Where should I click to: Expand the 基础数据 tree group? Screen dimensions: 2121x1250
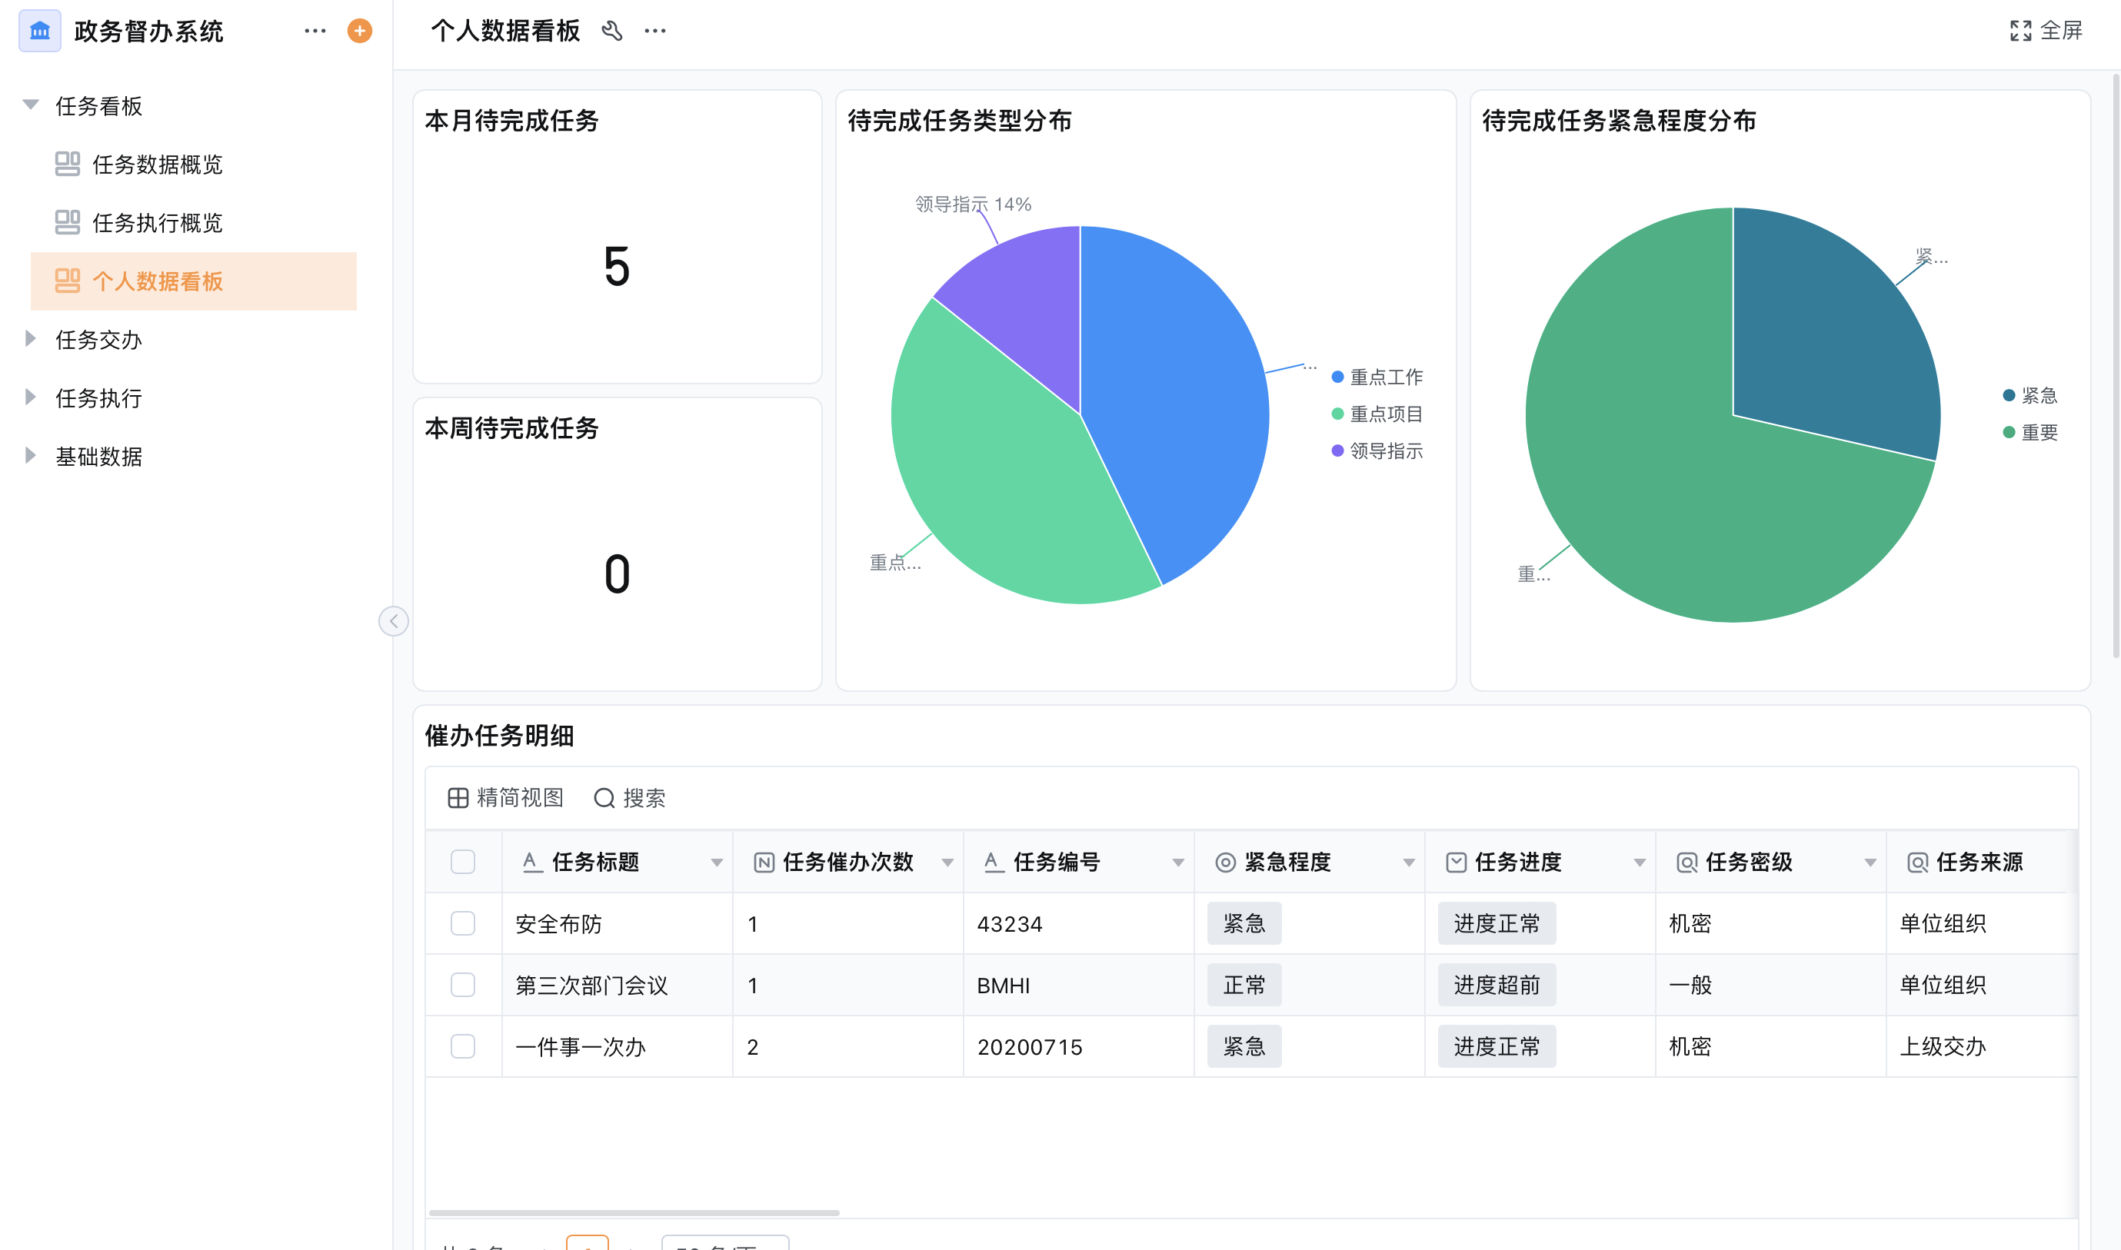[32, 455]
